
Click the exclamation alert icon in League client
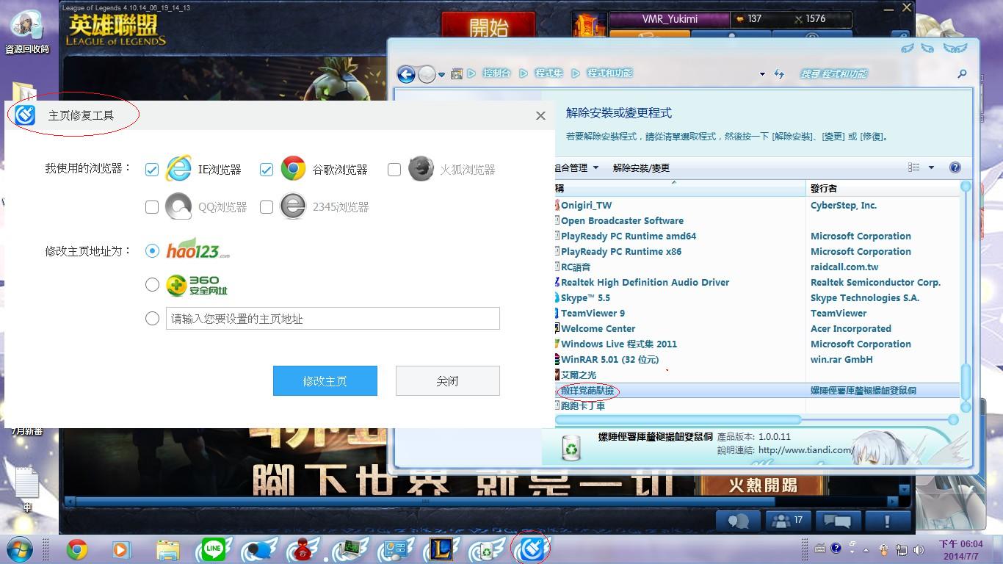[887, 521]
